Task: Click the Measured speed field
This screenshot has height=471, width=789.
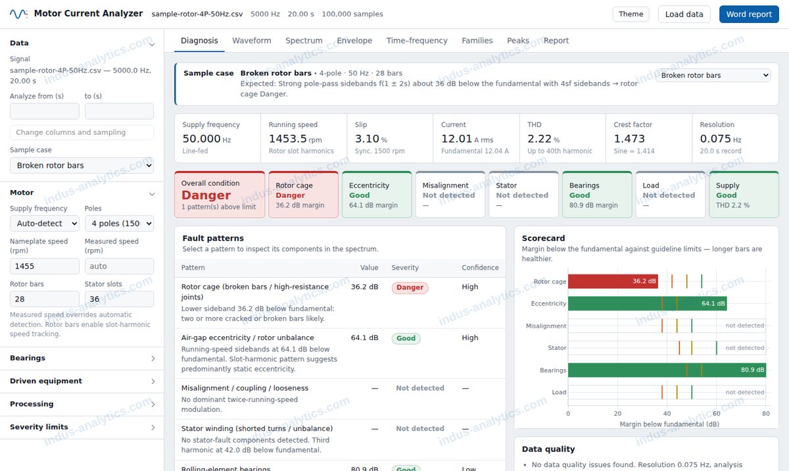Action: point(119,266)
